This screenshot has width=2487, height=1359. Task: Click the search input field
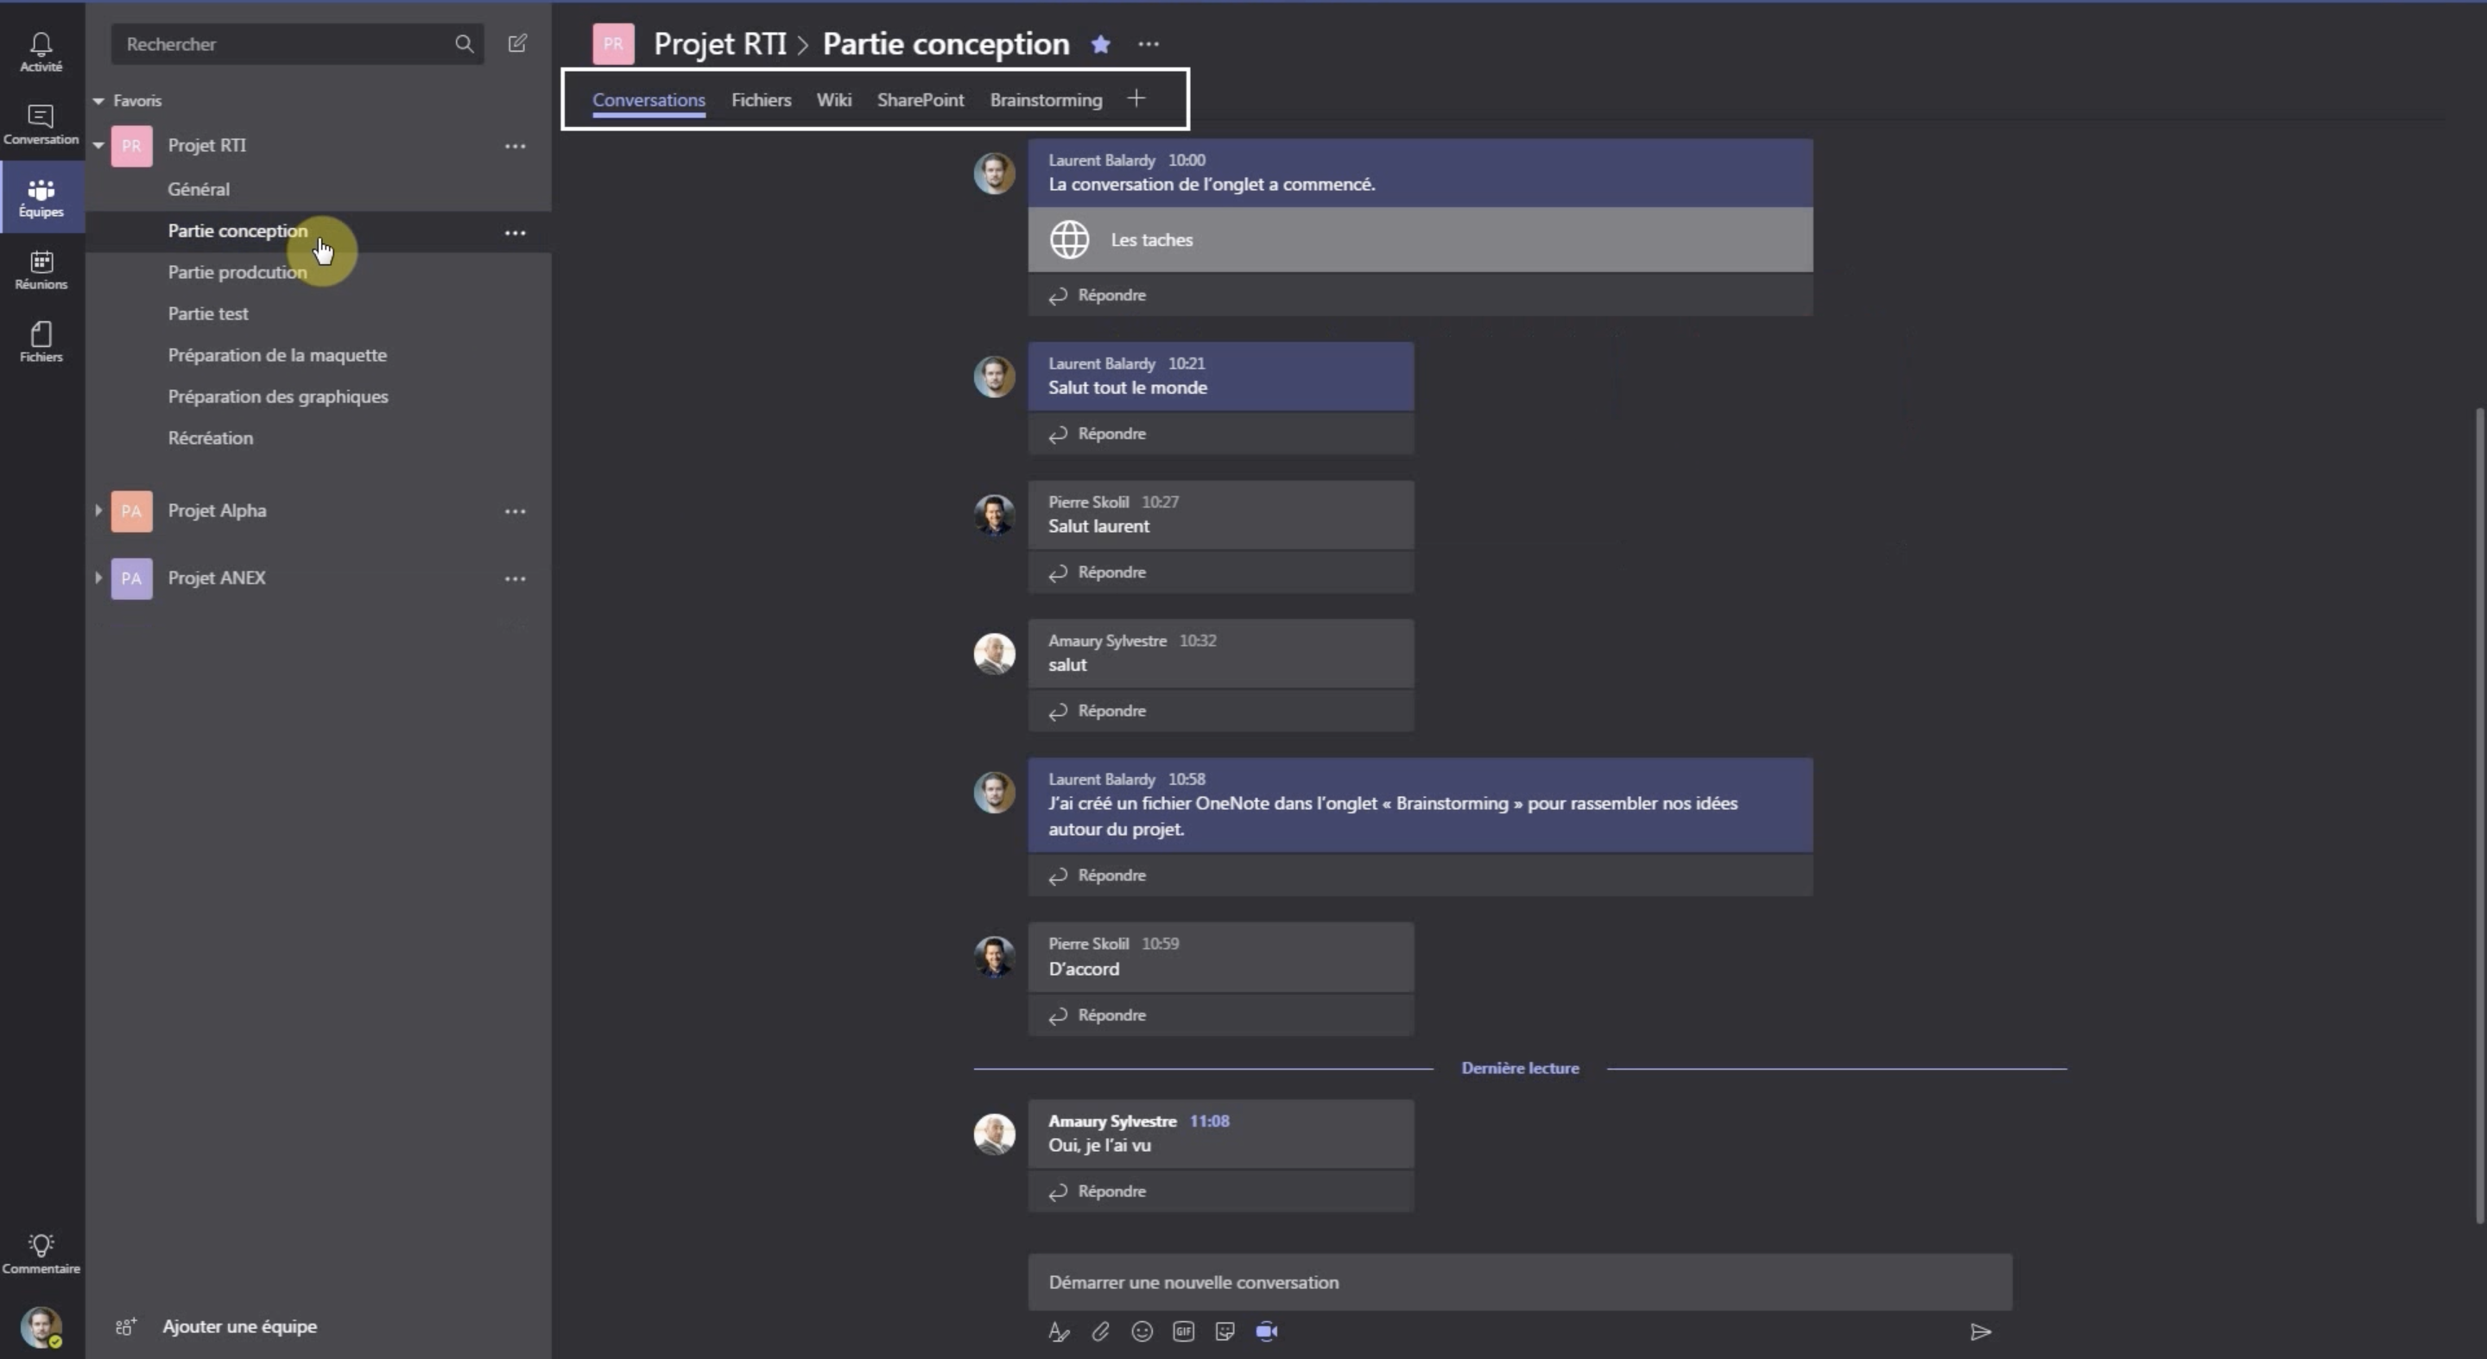(293, 41)
